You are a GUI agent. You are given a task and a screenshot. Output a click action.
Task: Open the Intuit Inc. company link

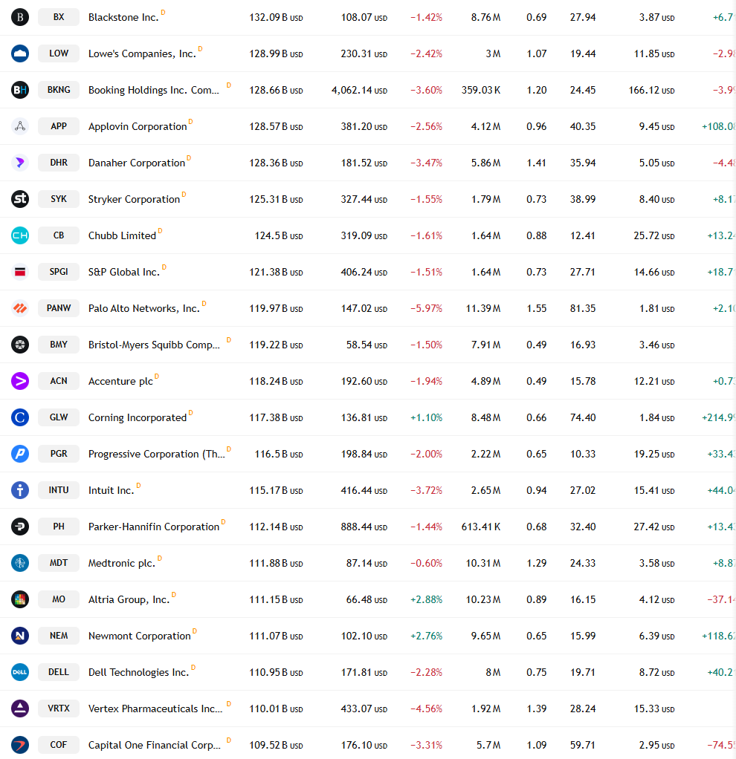111,490
